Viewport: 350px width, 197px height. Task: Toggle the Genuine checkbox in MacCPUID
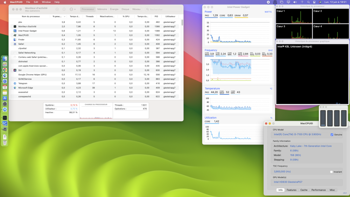[332, 134]
